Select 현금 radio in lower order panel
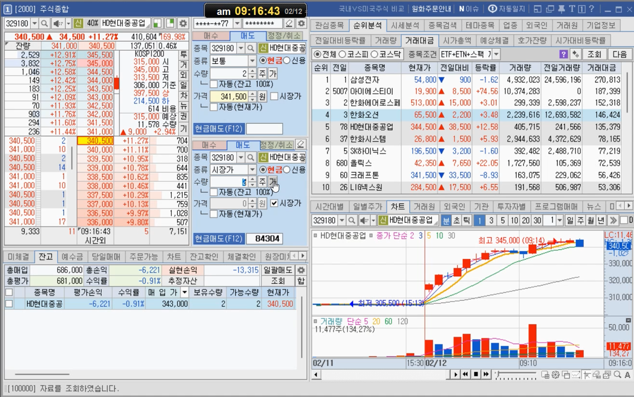Viewport: 634px width, 397px height. coord(263,169)
